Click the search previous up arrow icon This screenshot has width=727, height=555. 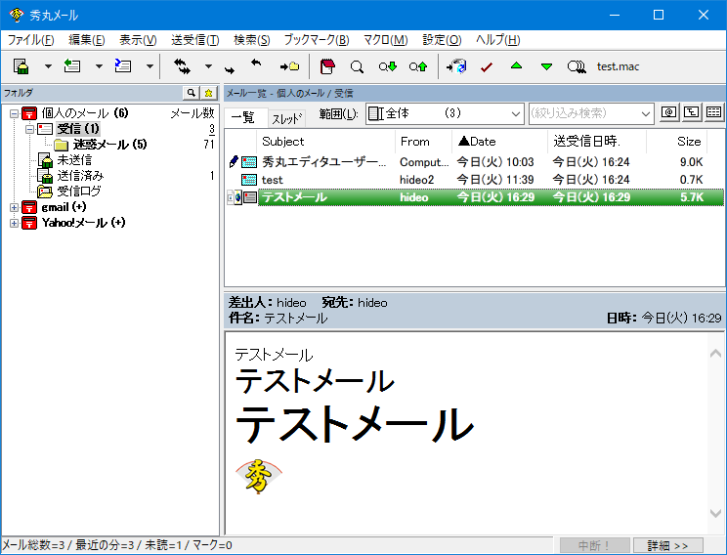[x=418, y=66]
